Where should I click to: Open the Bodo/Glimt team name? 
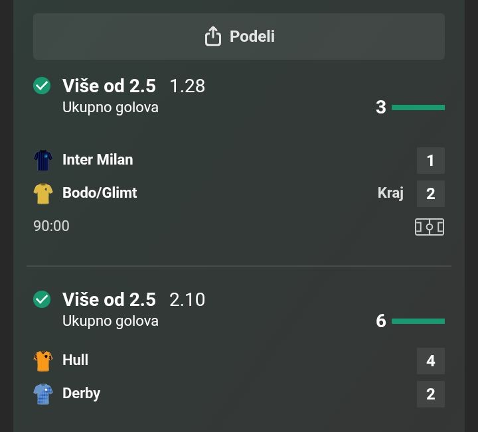(100, 193)
